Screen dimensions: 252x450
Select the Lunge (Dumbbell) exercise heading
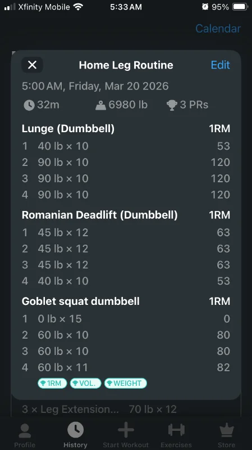click(x=68, y=129)
